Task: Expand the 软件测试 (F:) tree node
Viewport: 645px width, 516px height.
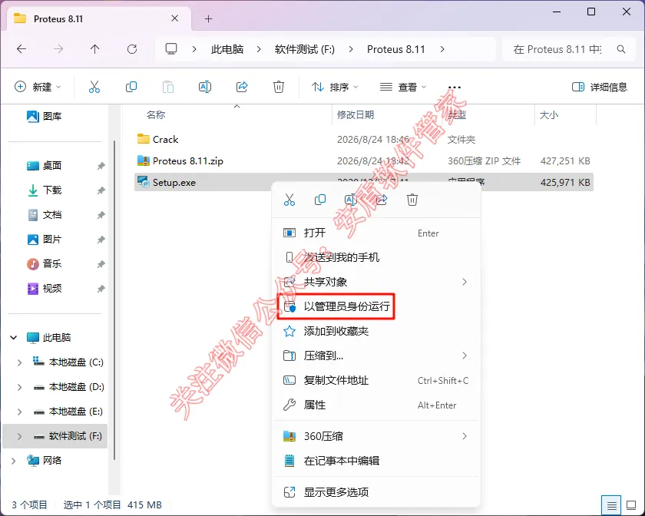Action: [19, 436]
